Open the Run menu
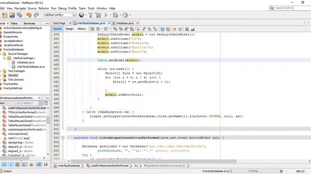This screenshot has width=311, height=174. (54, 8)
